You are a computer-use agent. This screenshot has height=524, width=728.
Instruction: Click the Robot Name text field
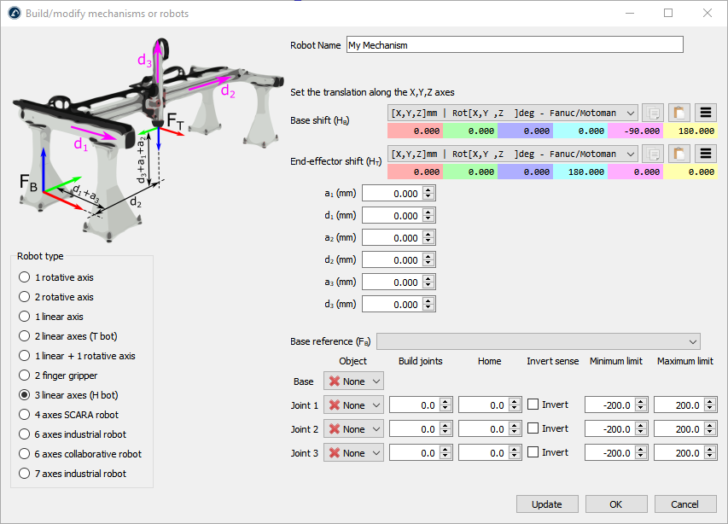pos(514,45)
